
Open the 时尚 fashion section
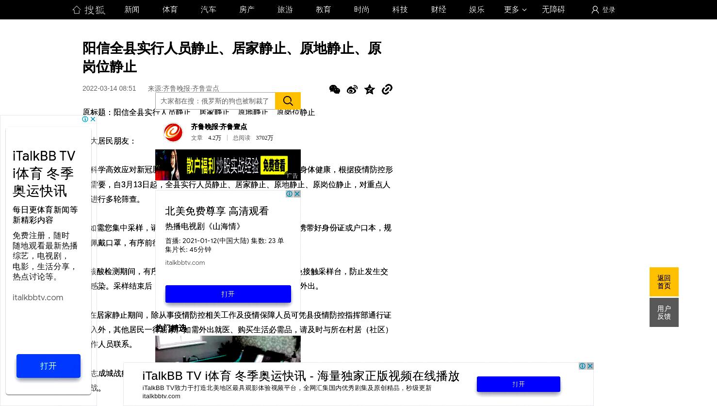362,10
